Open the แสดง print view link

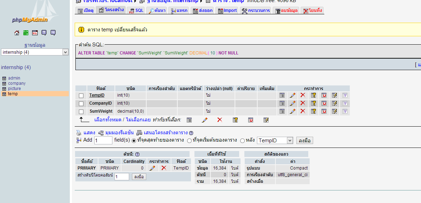(x=89, y=133)
